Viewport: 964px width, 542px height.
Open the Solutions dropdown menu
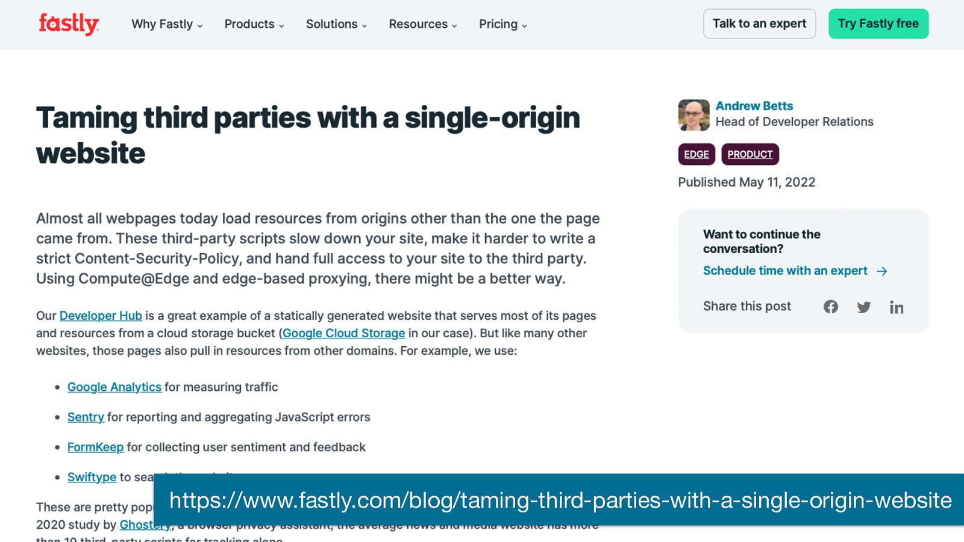point(336,24)
